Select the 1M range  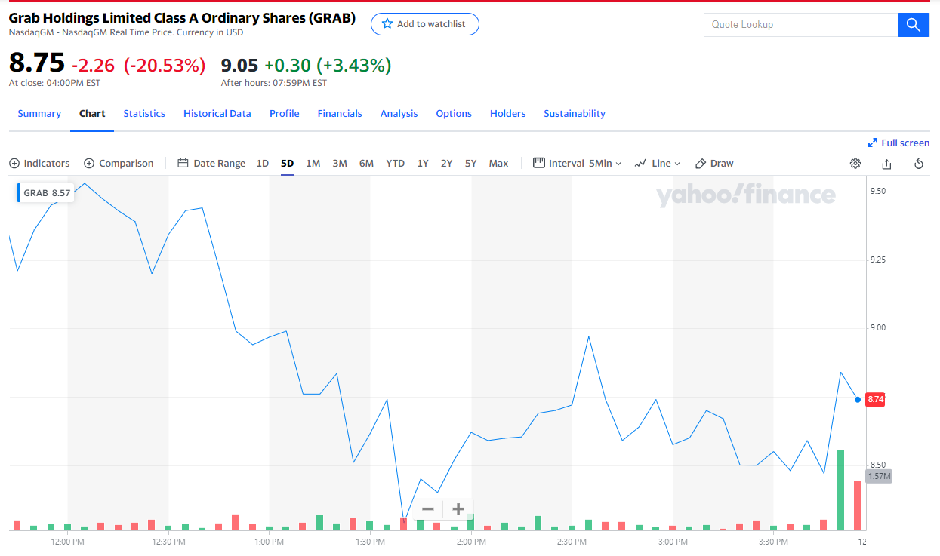click(x=313, y=164)
